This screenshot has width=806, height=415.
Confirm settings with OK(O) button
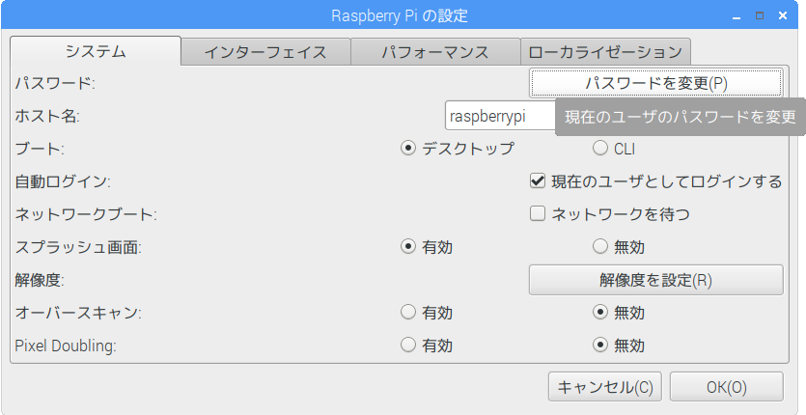726,387
